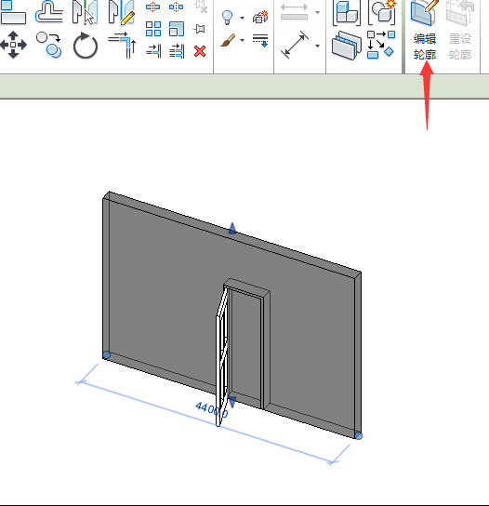This screenshot has height=506, width=489.
Task: Select the Linework tool
Action: [260, 40]
